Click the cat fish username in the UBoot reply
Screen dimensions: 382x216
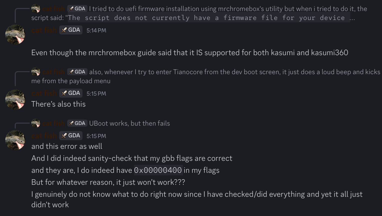(x=53, y=123)
